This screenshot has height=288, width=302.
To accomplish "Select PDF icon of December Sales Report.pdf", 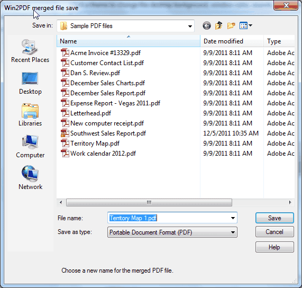I will [65, 93].
